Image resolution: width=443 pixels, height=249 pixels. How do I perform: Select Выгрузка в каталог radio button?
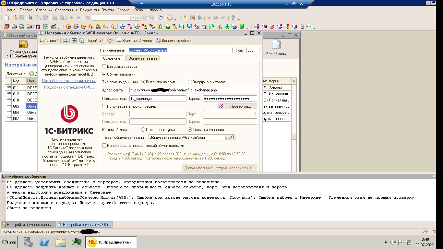click(190, 82)
